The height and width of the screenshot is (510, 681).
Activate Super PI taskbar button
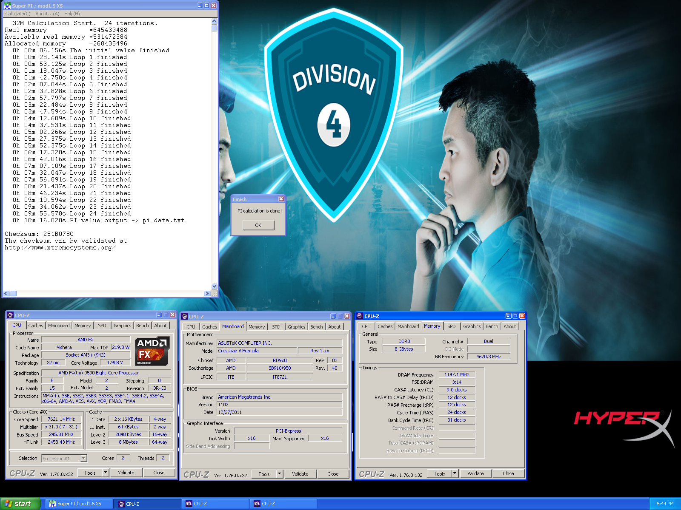tap(79, 504)
